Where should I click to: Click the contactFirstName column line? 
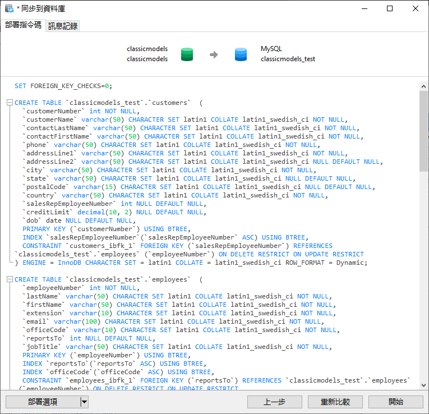coord(193,136)
